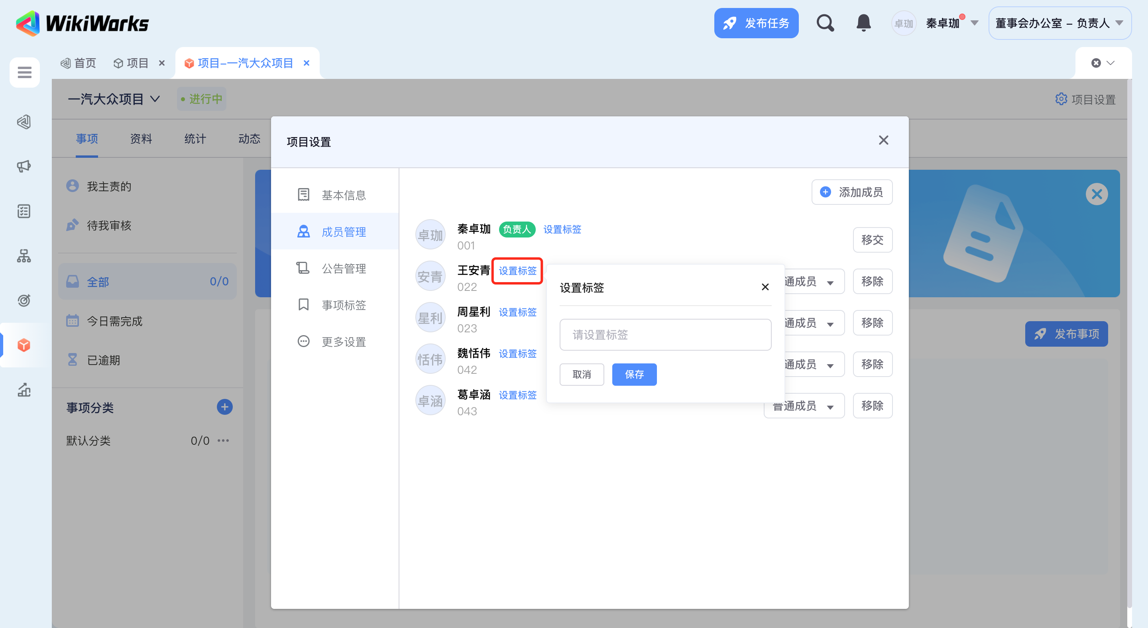Click the organization chart sidebar icon
The image size is (1148, 628).
tap(24, 256)
